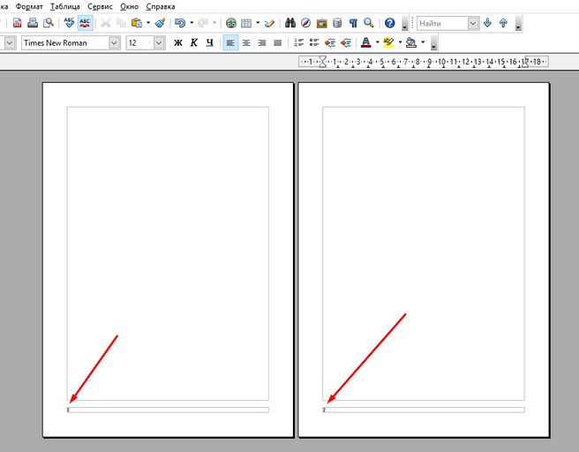This screenshot has height=452, width=579.
Task: Open the font color dropdown arrow
Action: click(377, 42)
